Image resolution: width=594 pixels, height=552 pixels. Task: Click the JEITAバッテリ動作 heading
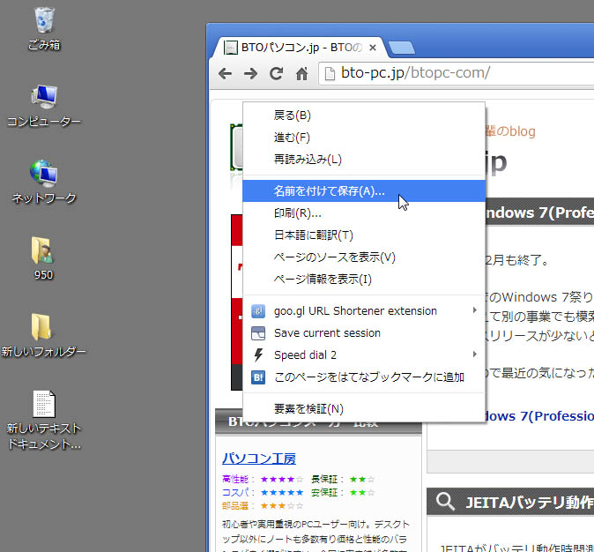[x=530, y=503]
